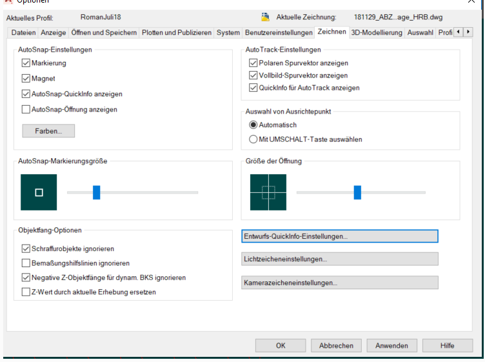The height and width of the screenshot is (362, 485).
Task: Toggle Negative Z-Objektfänge für dynam. BKS ignorieren
Action: (26, 278)
